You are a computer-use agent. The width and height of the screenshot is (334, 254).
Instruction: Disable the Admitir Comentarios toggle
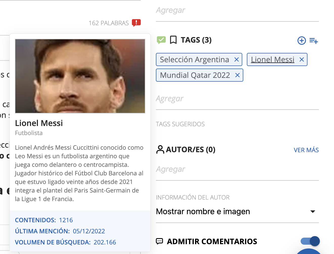click(x=310, y=241)
